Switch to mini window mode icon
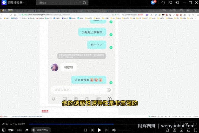 click(170, 3)
